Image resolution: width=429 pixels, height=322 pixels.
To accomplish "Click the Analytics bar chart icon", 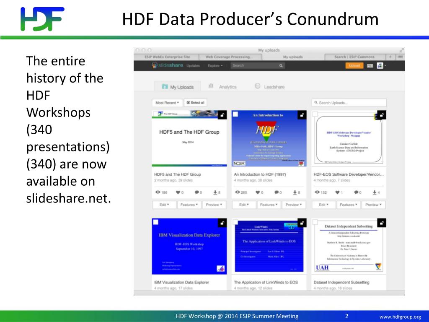I will click(x=211, y=86).
